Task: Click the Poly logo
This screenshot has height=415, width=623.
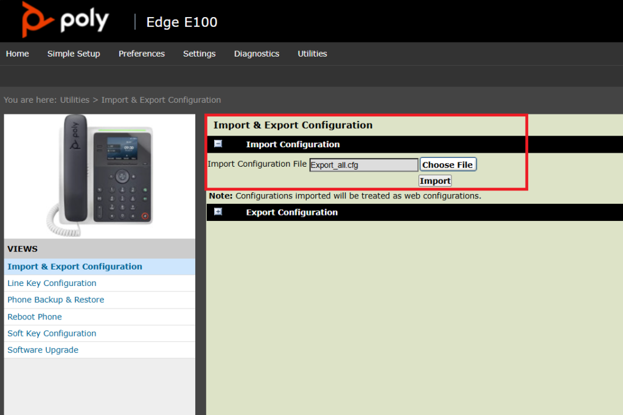Action: click(x=65, y=21)
